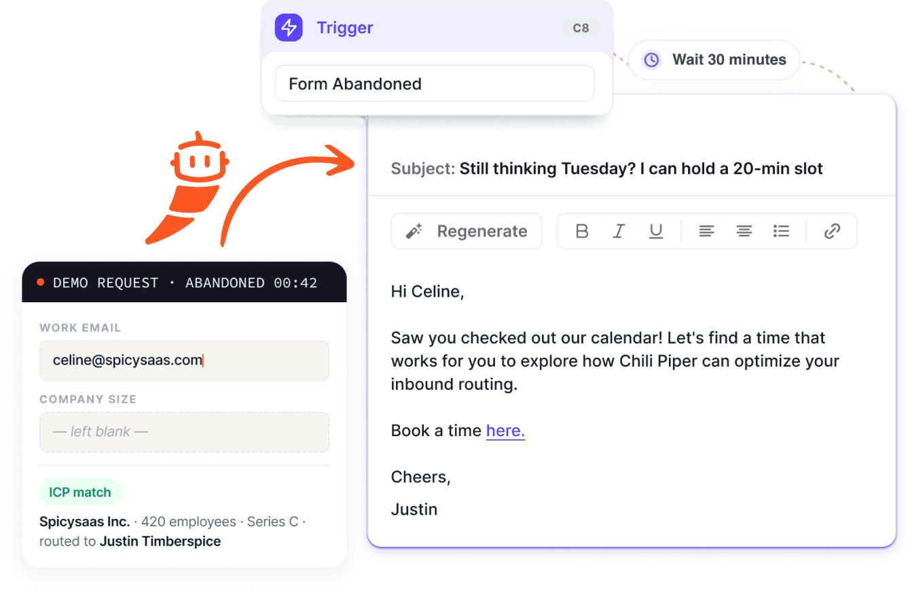Insert a hyperlink using link icon
Screen dimensions: 910x595
pyautogui.click(x=832, y=232)
